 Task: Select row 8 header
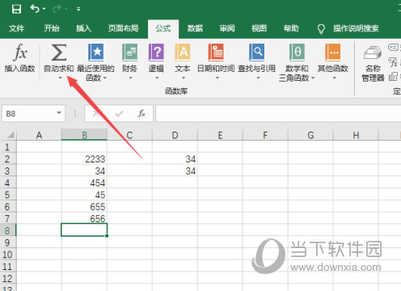[8, 230]
